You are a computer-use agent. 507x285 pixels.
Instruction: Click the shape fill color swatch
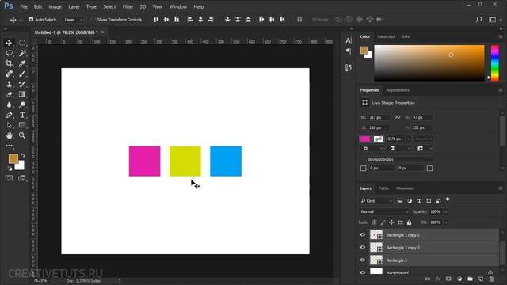point(365,139)
